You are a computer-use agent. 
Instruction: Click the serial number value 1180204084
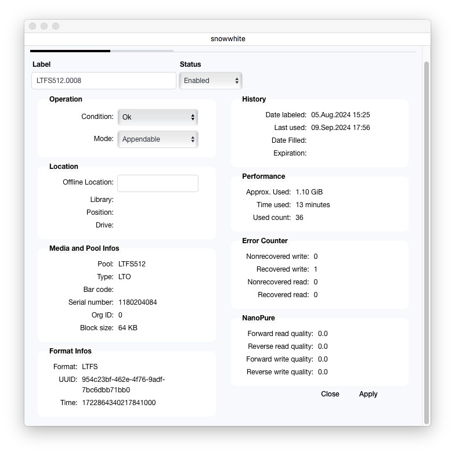coord(138,302)
